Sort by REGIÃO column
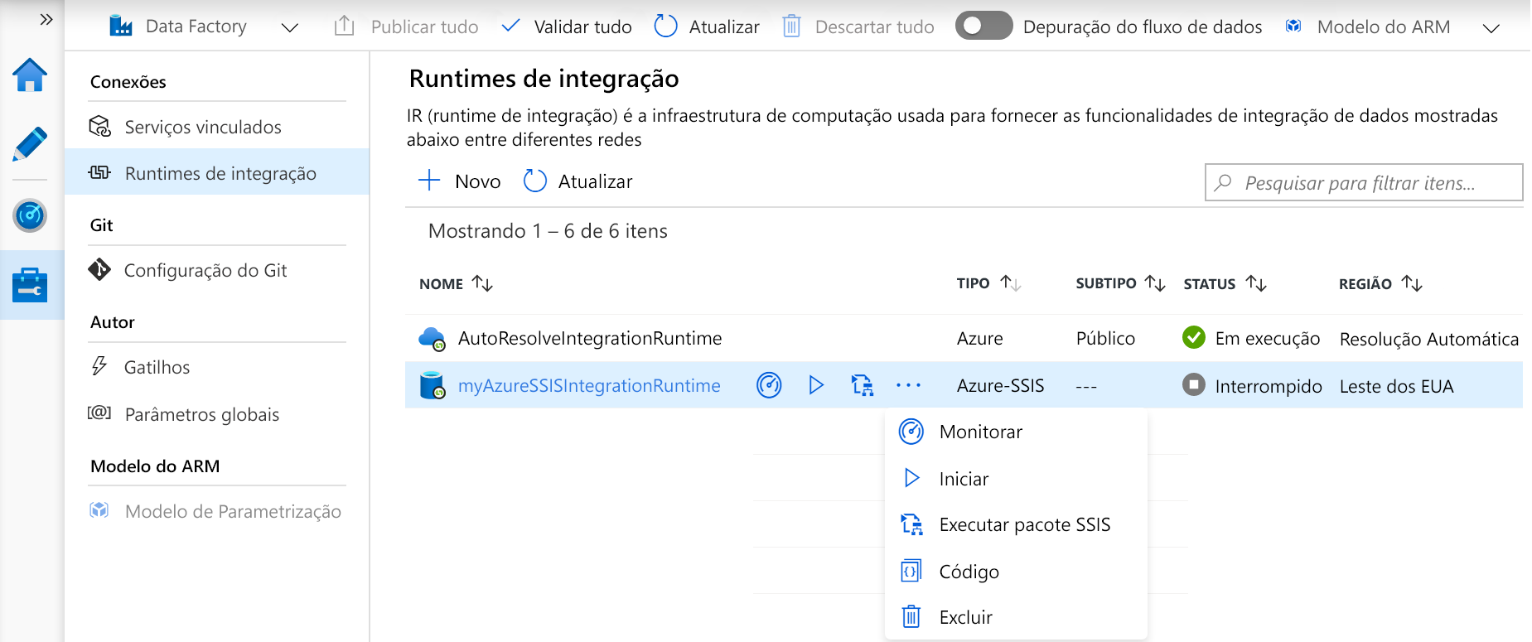The height and width of the screenshot is (642, 1532). [x=1380, y=284]
